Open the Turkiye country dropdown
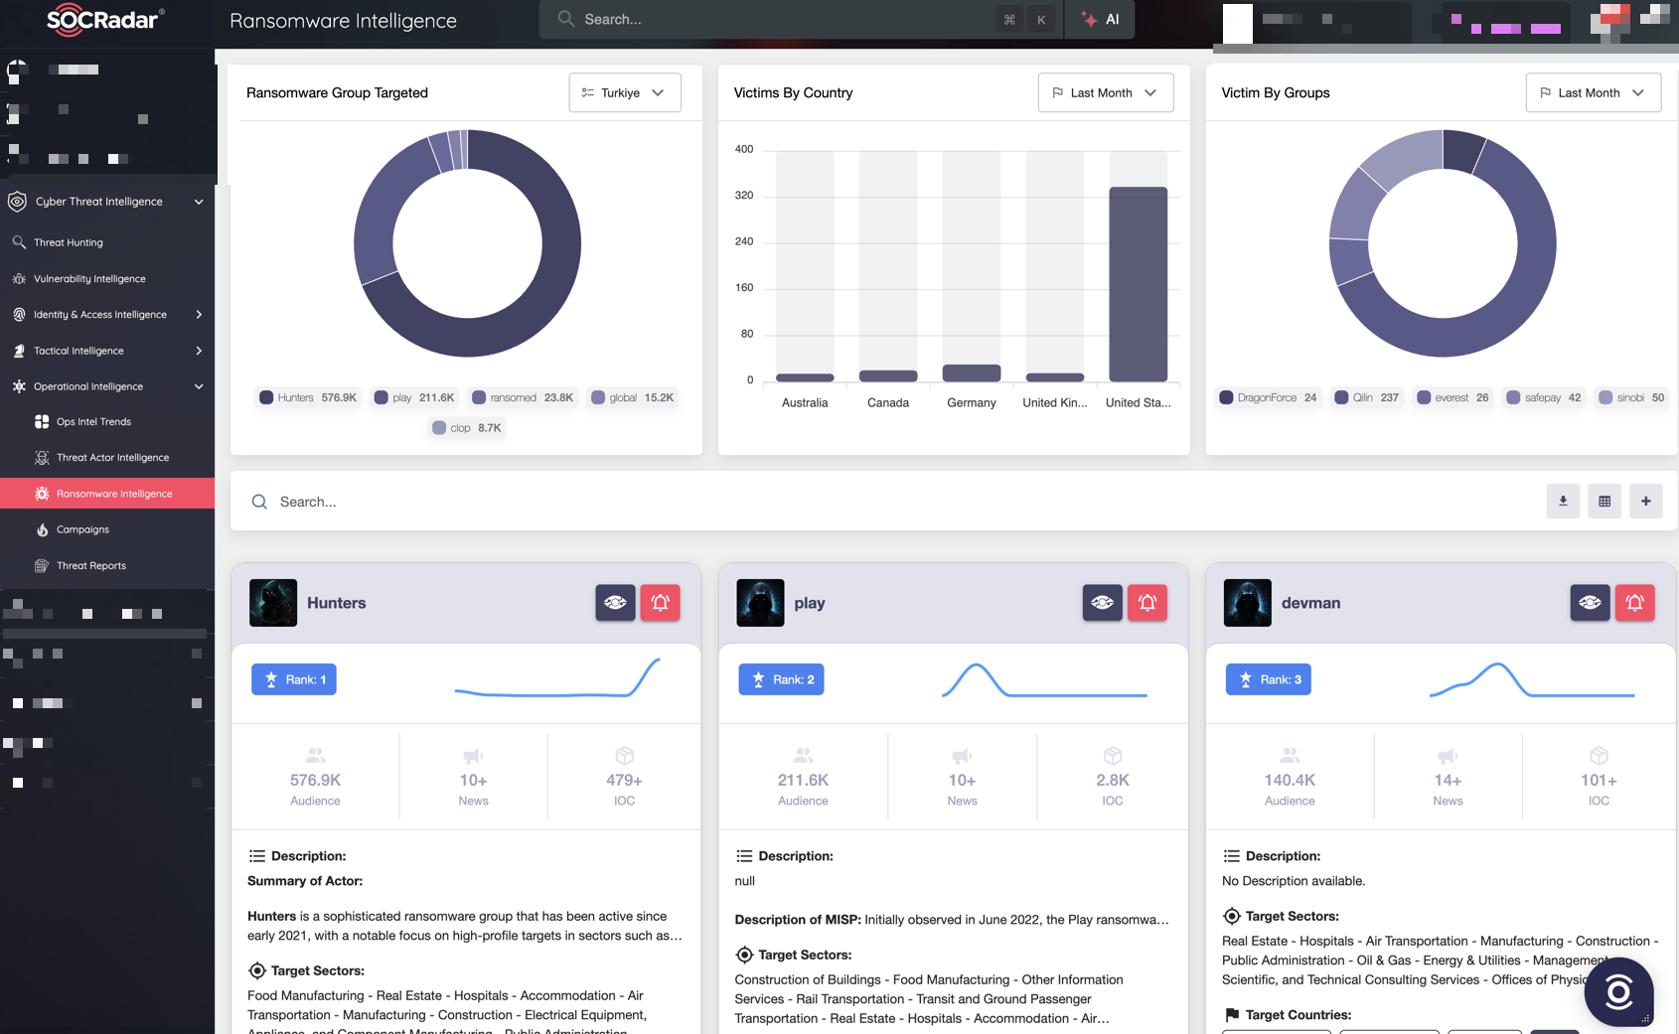The height and width of the screenshot is (1034, 1679). click(624, 92)
